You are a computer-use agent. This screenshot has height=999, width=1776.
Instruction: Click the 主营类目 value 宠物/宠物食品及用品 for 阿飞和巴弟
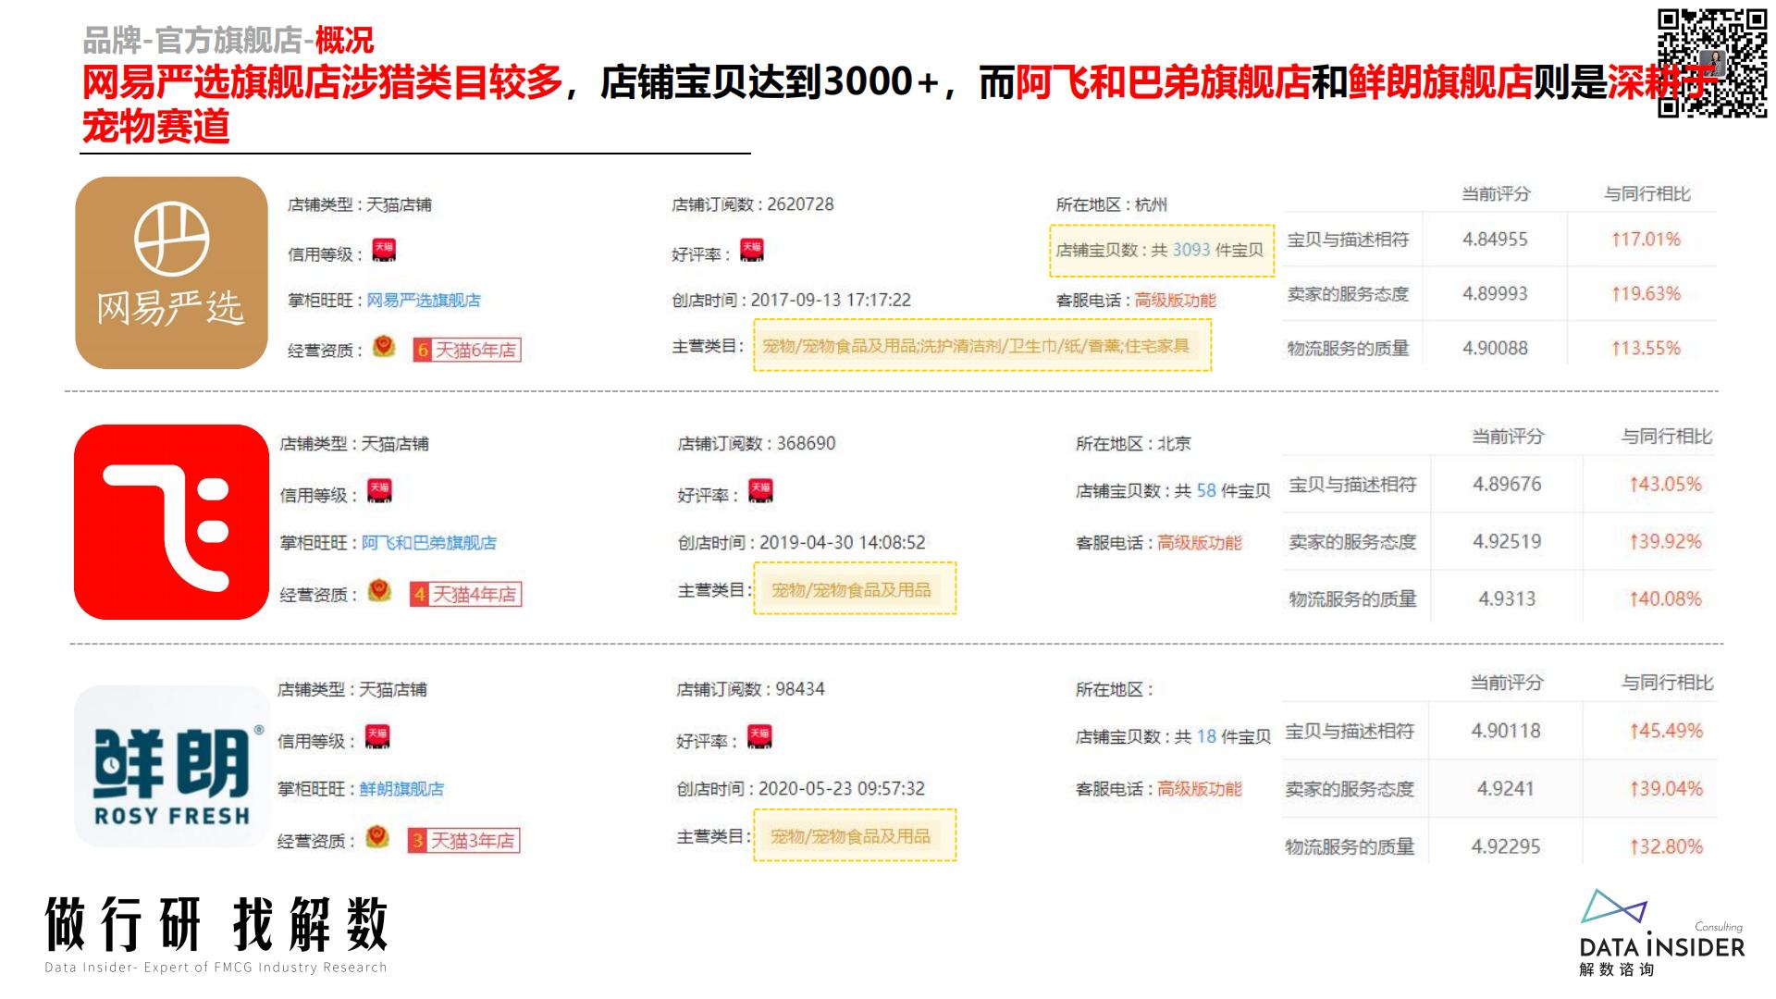tap(851, 589)
